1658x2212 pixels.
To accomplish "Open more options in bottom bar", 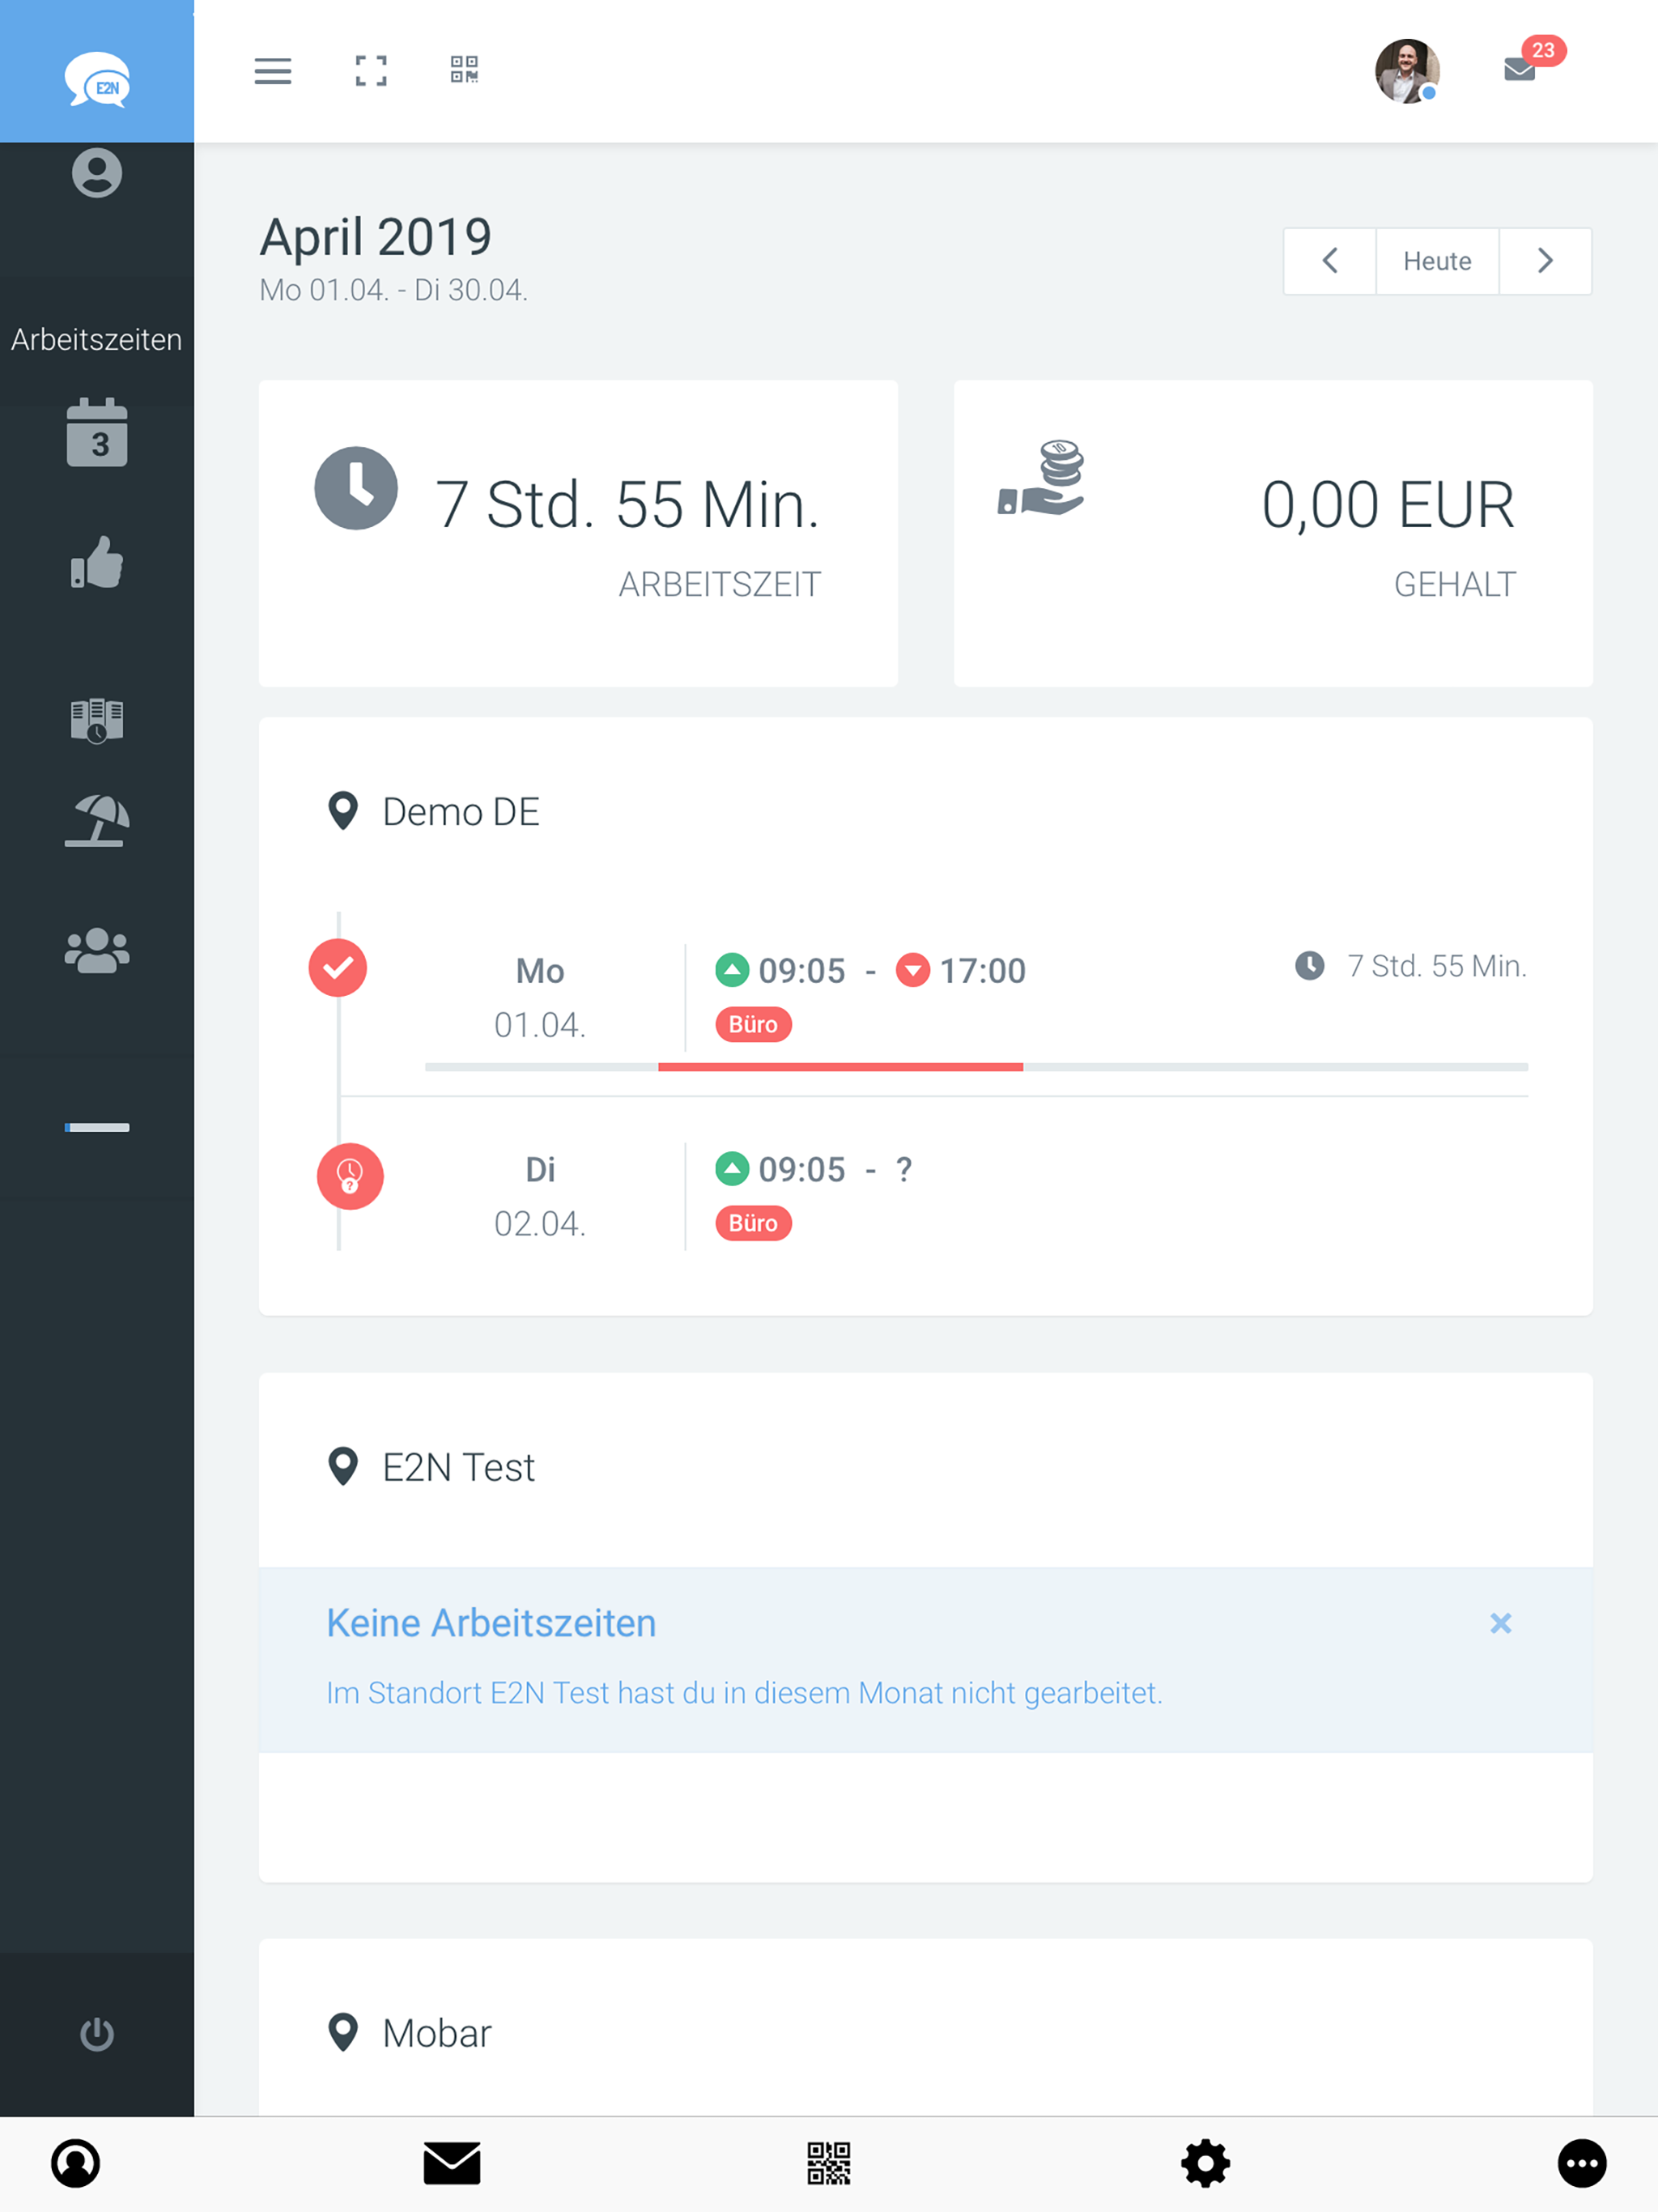I will (x=1583, y=2164).
